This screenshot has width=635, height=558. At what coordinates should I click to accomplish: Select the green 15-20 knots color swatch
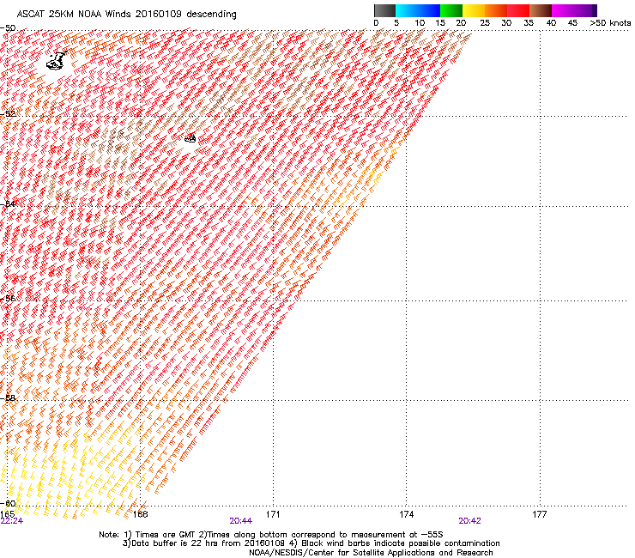(451, 10)
